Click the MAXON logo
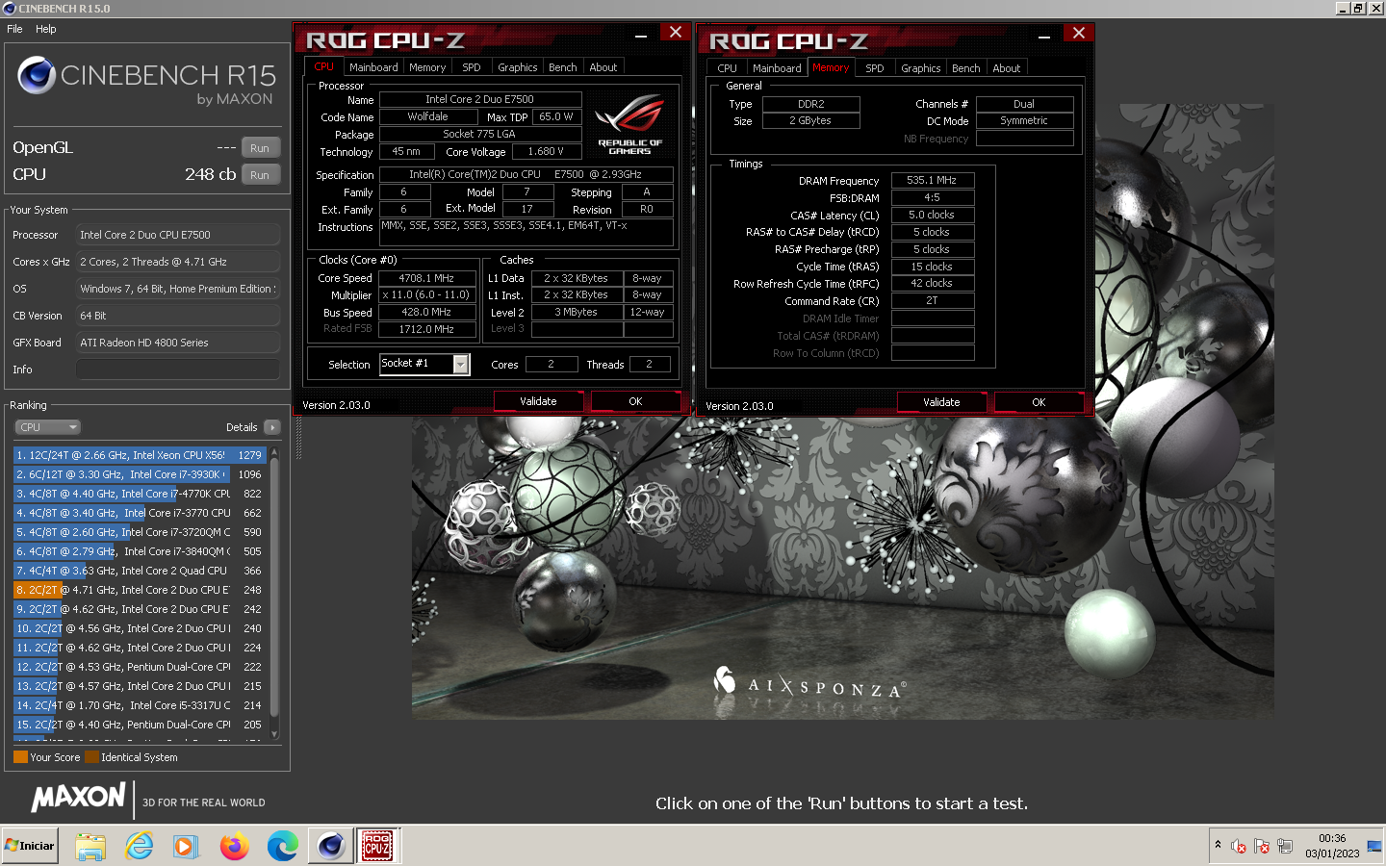 coord(78,798)
